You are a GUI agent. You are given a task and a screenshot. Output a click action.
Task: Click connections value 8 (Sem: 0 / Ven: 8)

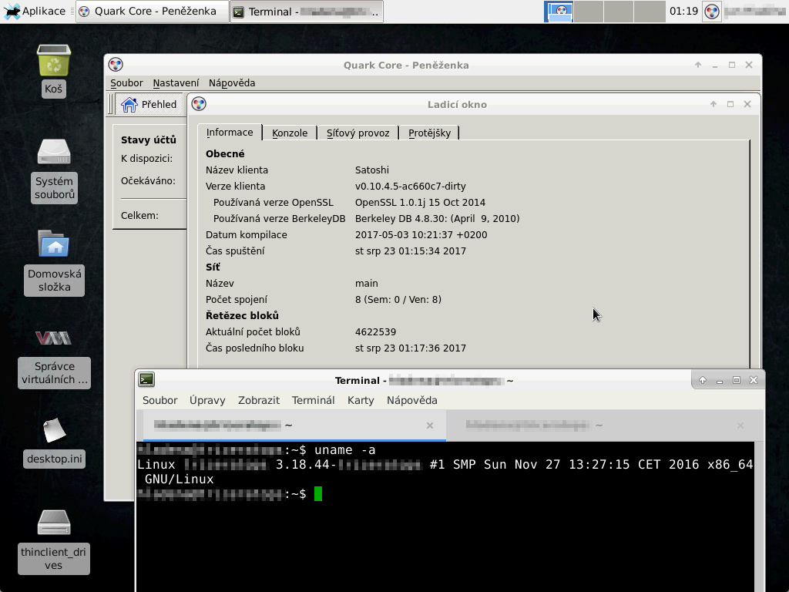pyautogui.click(x=398, y=300)
